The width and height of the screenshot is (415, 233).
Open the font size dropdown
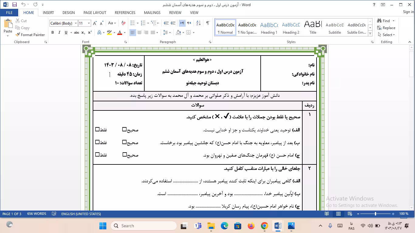coord(89,23)
